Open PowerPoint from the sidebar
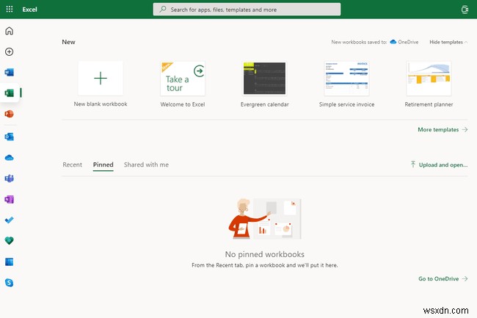The width and height of the screenshot is (477, 318). [x=9, y=114]
